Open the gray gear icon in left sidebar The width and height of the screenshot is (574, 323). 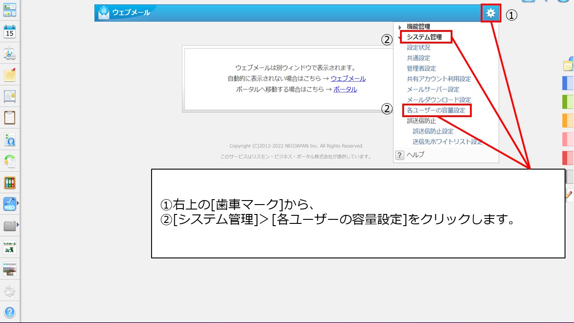(x=9, y=291)
